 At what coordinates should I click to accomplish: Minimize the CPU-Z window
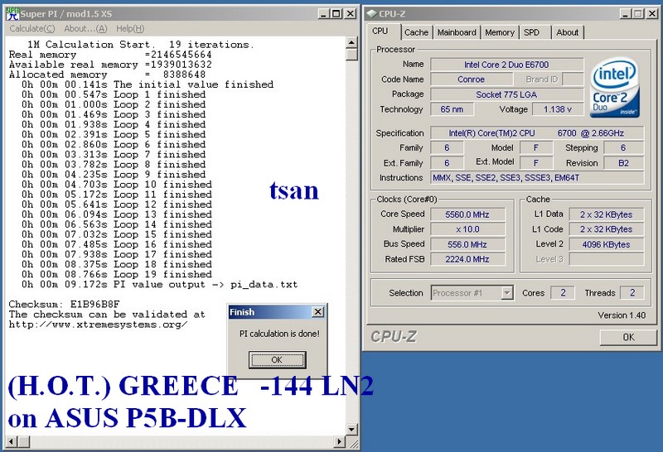tap(627, 14)
